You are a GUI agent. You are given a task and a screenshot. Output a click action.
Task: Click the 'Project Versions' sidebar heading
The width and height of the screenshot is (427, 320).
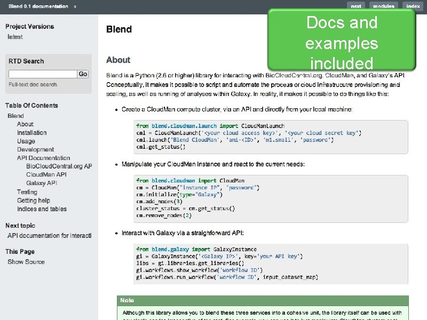point(30,26)
